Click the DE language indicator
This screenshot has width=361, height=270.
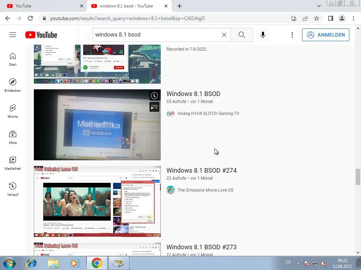click(288, 262)
